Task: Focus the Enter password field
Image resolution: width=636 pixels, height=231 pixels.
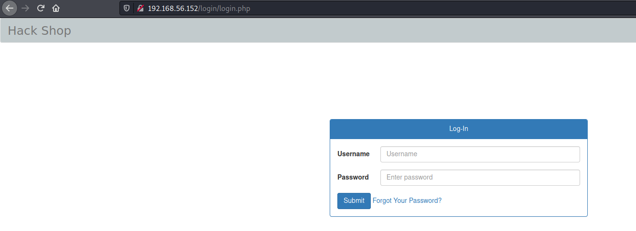Action: point(480,177)
